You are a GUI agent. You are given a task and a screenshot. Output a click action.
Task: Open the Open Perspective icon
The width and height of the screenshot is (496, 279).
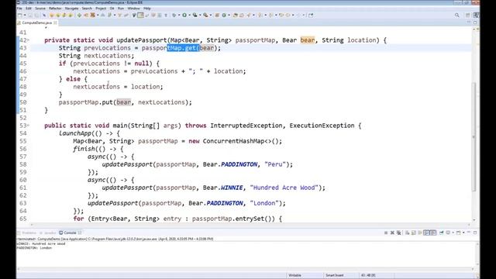click(x=468, y=15)
